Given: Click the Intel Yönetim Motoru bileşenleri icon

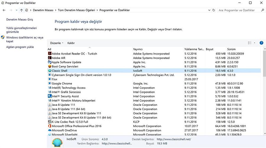Looking at the screenshot, I should pyautogui.click(x=50, y=100).
